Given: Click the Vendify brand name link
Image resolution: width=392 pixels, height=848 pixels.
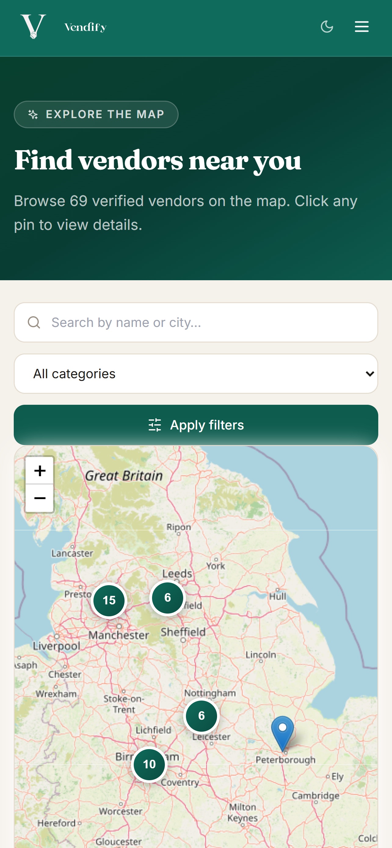Looking at the screenshot, I should click(x=85, y=27).
